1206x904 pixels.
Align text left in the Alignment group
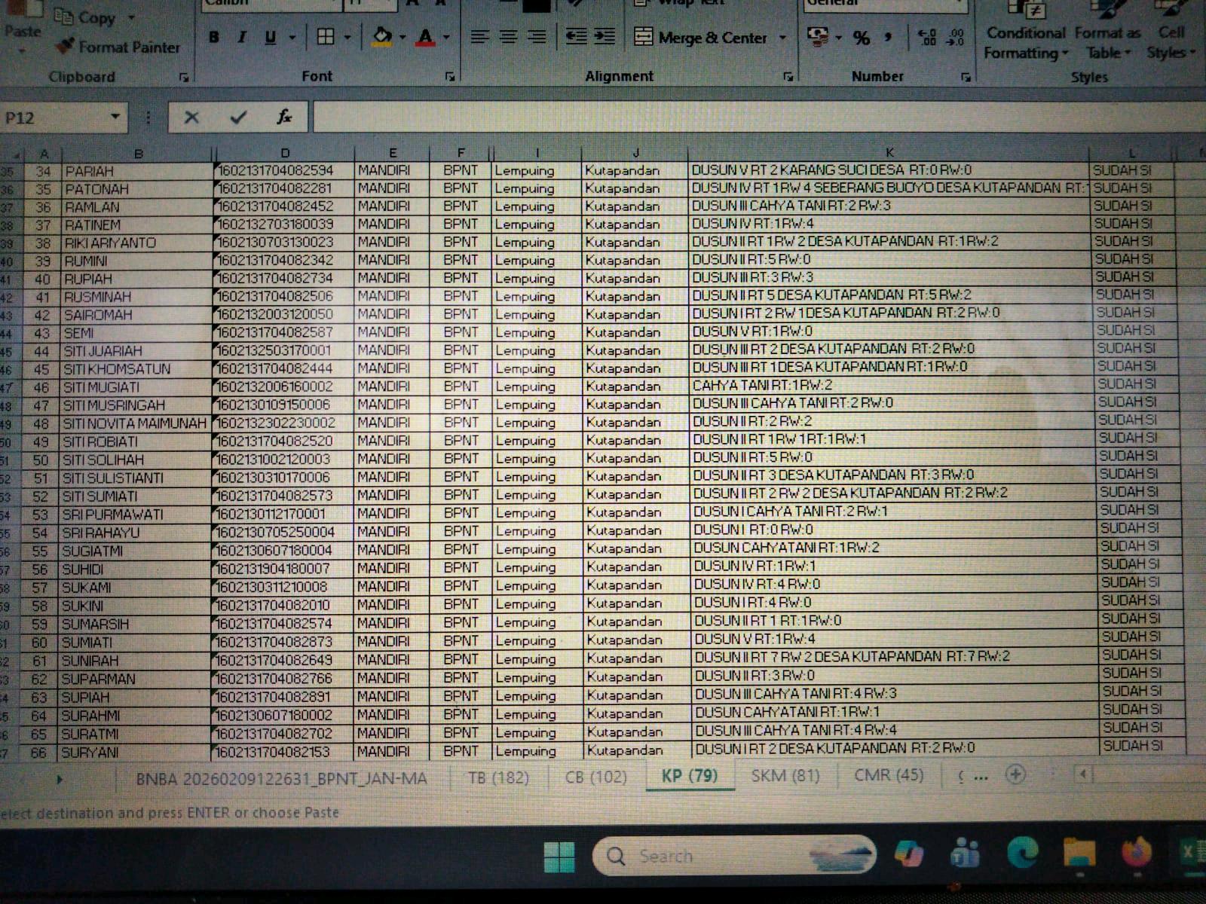point(479,36)
